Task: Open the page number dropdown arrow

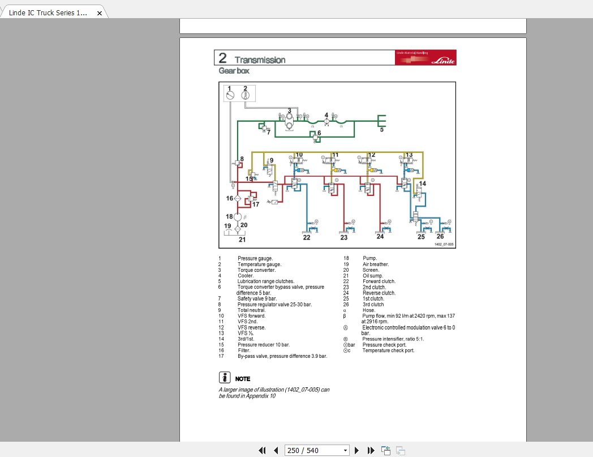Action: click(x=345, y=451)
